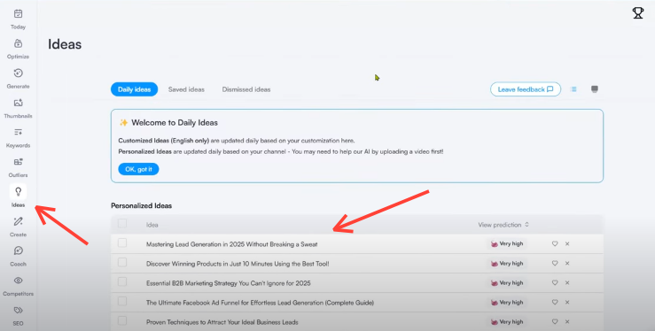Check the Proven Techniques row checkbox

122,320
